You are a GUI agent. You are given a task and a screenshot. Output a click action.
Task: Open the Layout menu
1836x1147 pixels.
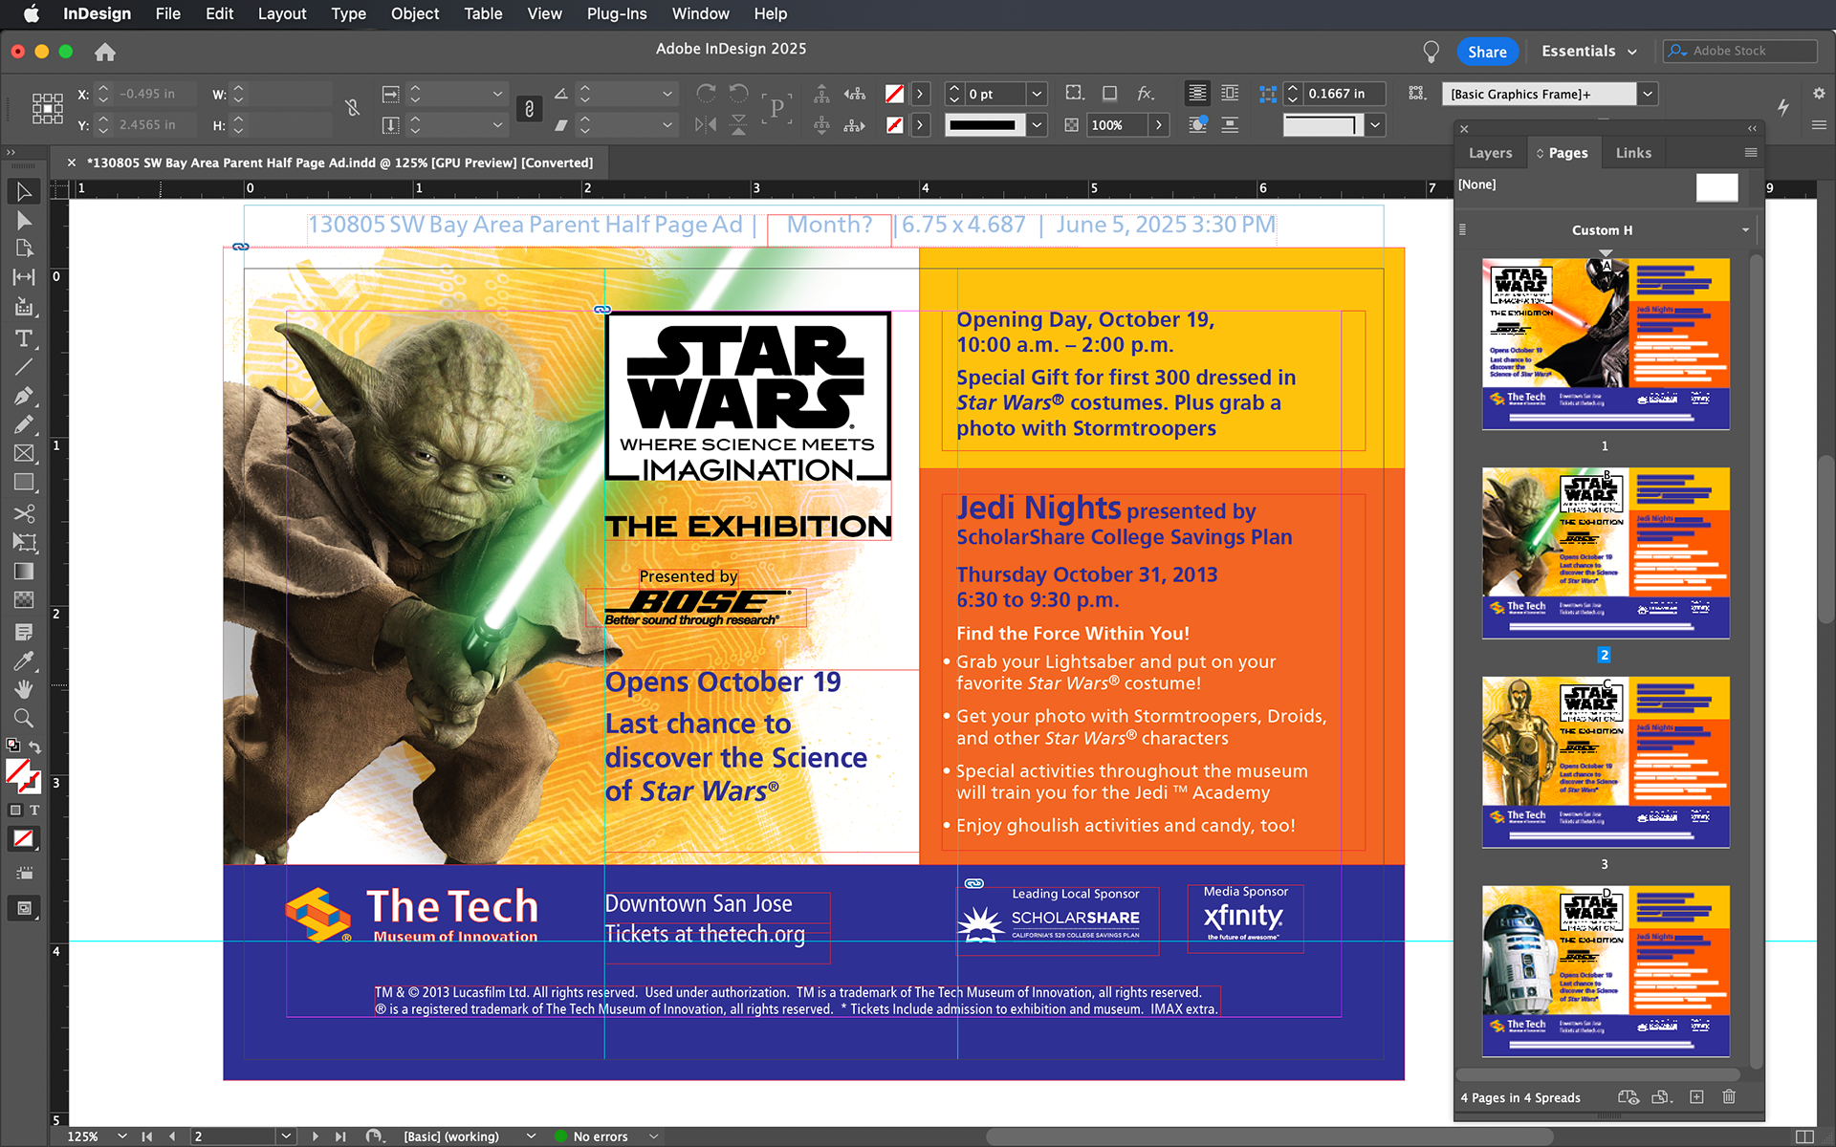(282, 13)
